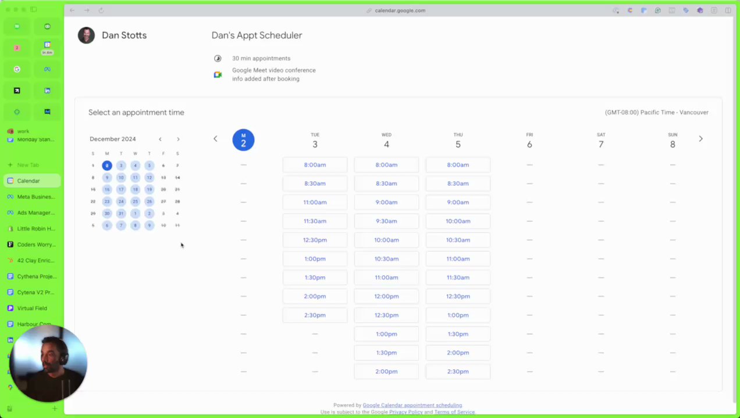The image size is (740, 418).
Task: Switch to Coders Worry tab
Action: pyautogui.click(x=33, y=244)
